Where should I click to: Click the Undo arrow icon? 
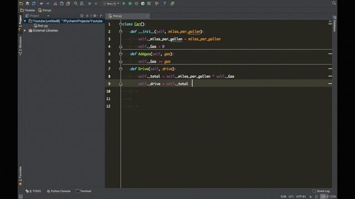tap(42, 3)
